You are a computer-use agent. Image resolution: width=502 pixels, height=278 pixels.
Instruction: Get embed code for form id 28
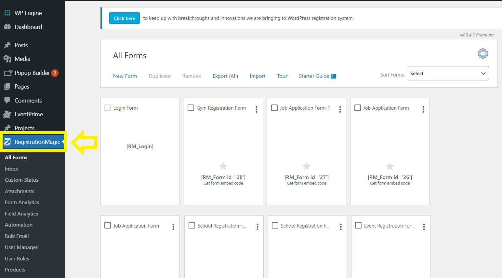pos(223,183)
